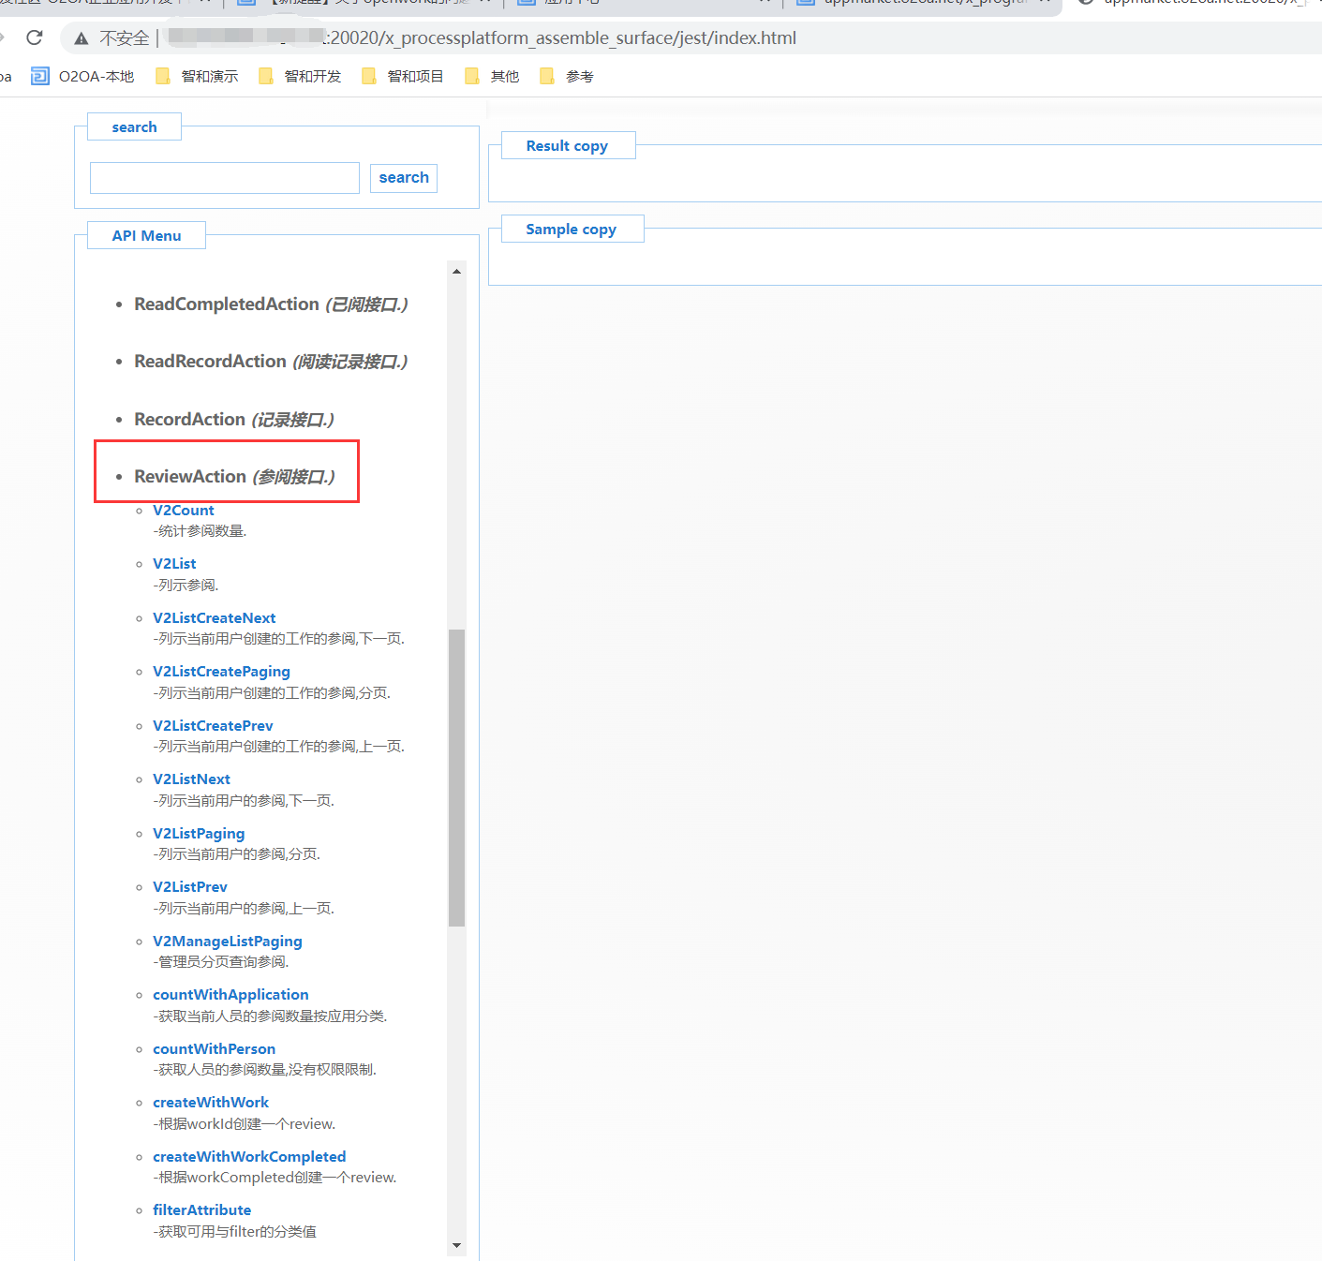The height and width of the screenshot is (1261, 1322).
Task: Select the V2ManageListPaging API entry
Action: click(x=228, y=942)
